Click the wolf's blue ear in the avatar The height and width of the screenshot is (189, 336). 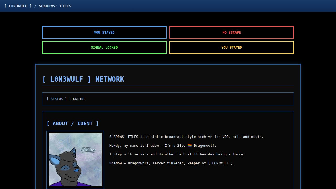pyautogui.click(x=55, y=161)
